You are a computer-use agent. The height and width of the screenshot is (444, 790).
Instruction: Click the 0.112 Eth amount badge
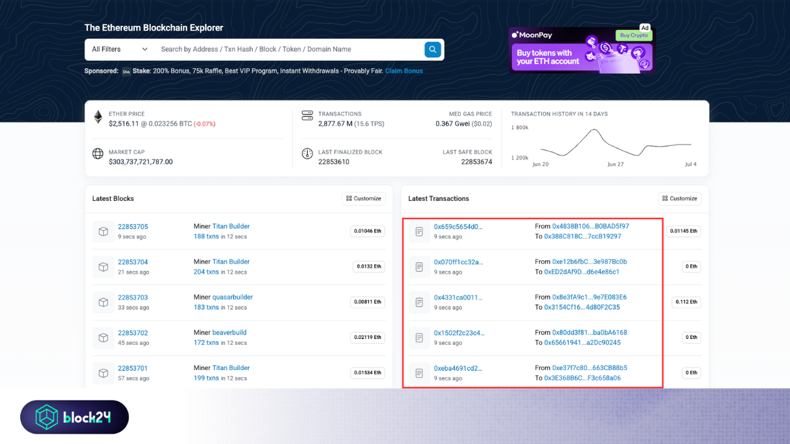[x=686, y=302]
